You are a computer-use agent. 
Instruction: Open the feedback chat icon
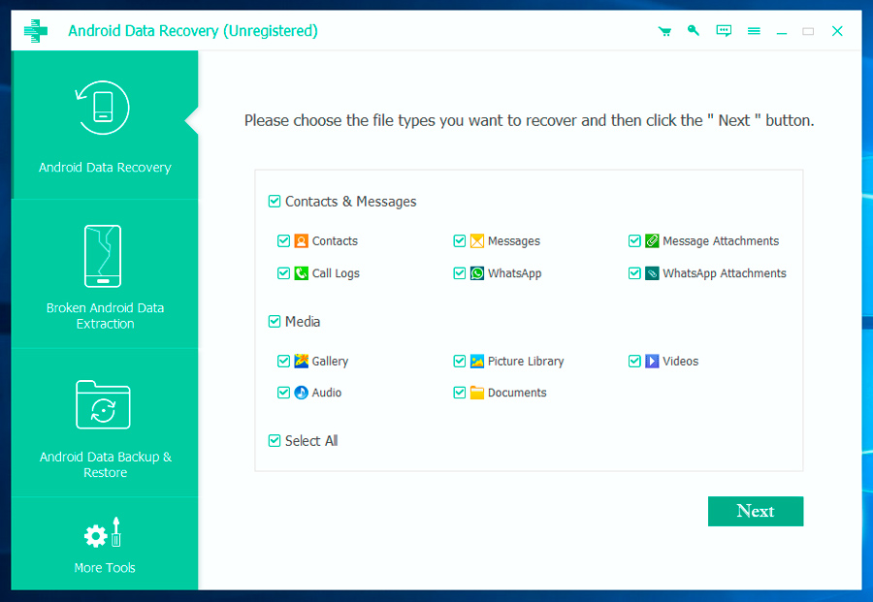[724, 31]
